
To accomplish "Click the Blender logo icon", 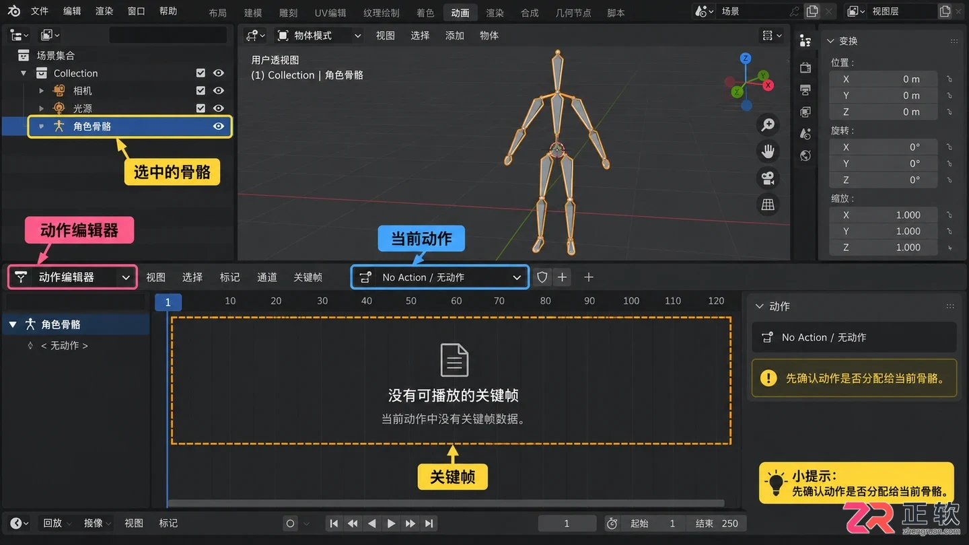I will (14, 11).
